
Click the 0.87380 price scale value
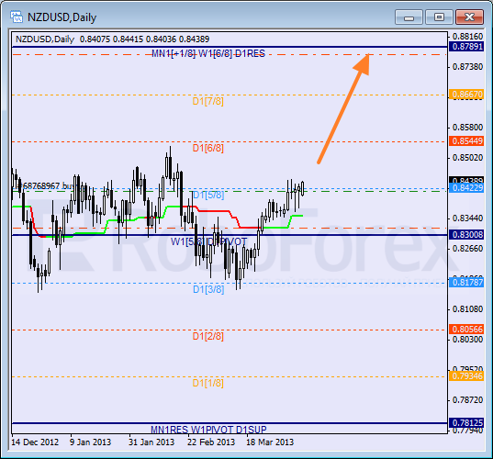pos(467,67)
